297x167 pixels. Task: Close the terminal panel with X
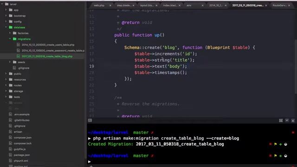coord(293,121)
